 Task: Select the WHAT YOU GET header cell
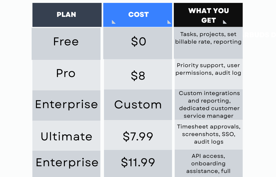pyautogui.click(x=208, y=15)
